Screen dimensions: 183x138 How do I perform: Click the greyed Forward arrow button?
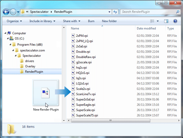tap(13, 12)
